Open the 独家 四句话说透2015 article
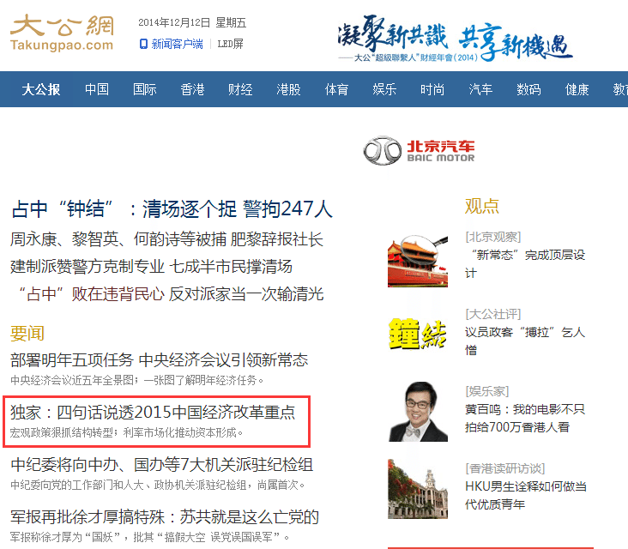628x549 pixels. click(x=153, y=413)
